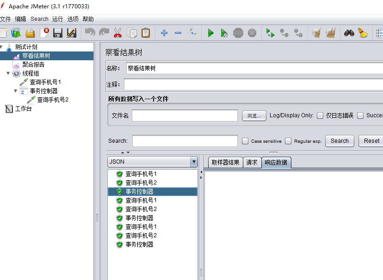The height and width of the screenshot is (280, 383).
Task: Click the binoculars Search icon
Action: click(x=349, y=33)
